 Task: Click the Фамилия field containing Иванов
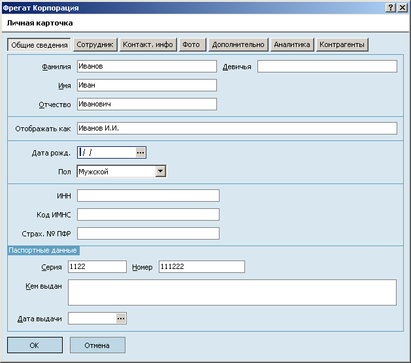click(147, 66)
